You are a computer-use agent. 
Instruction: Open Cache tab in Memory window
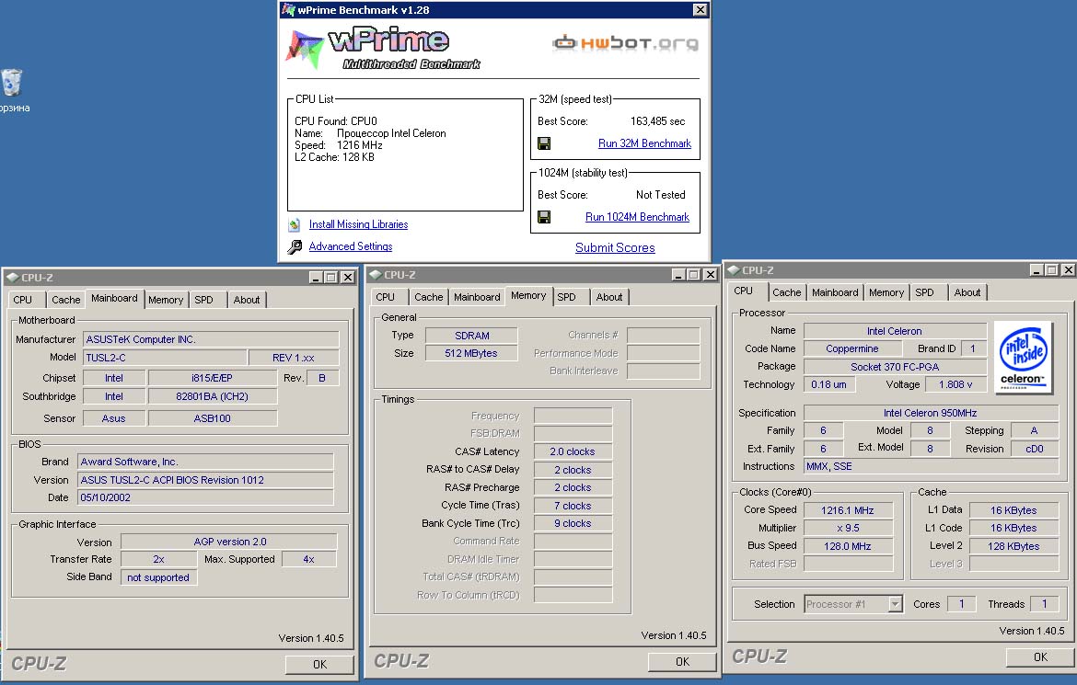point(429,297)
